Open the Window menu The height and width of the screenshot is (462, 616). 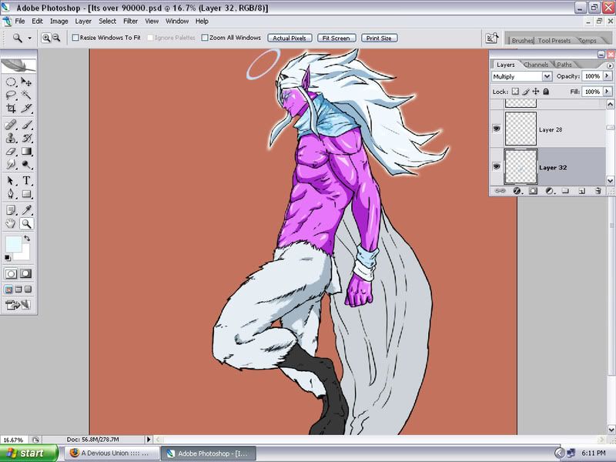coord(177,22)
